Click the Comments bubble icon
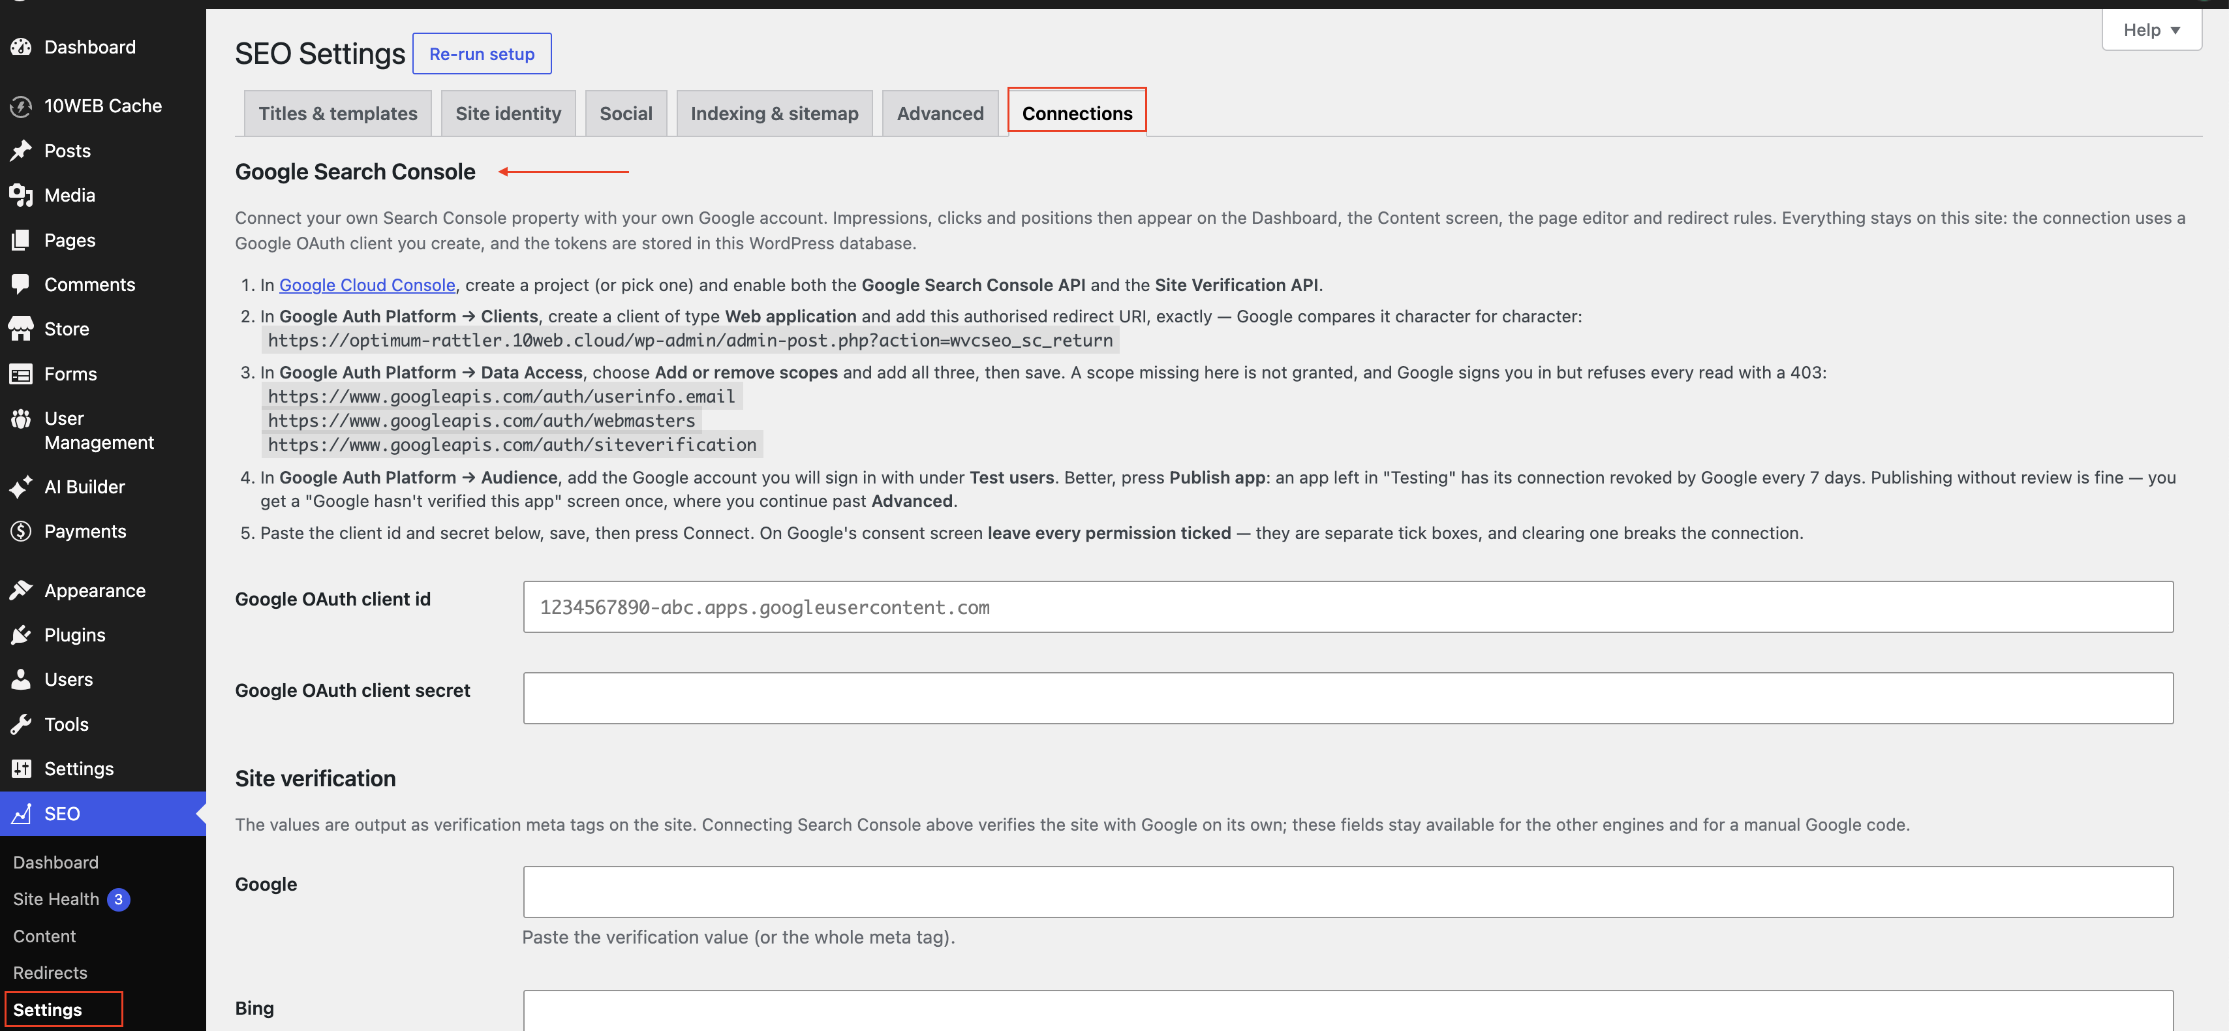 [x=21, y=284]
